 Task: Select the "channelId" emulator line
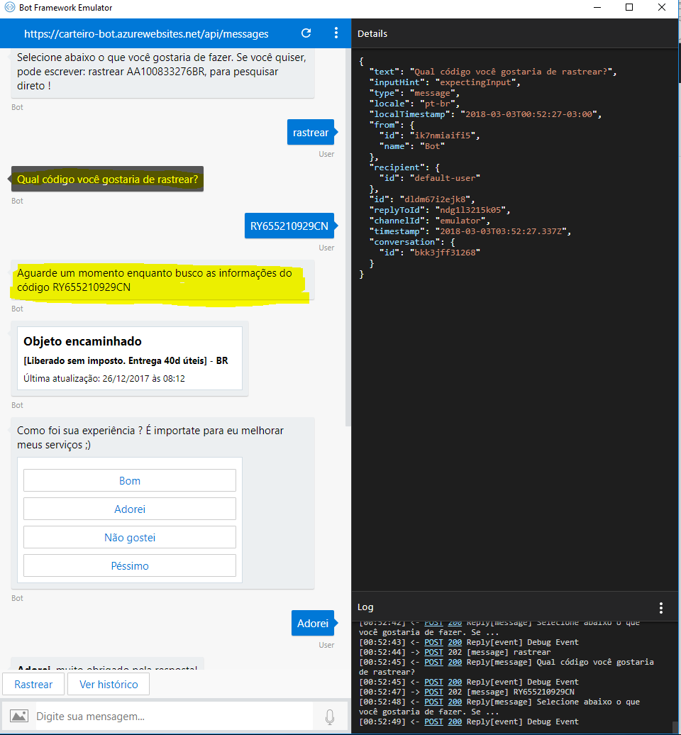point(429,221)
